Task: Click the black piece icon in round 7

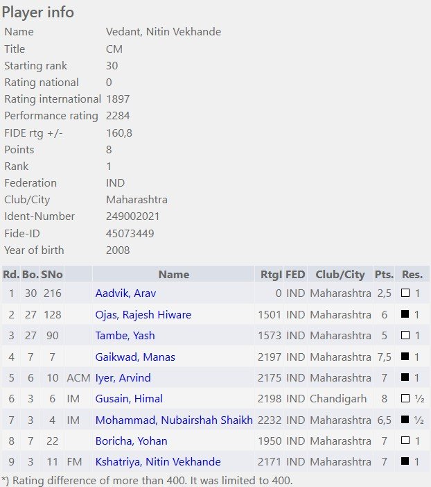Action: (405, 419)
